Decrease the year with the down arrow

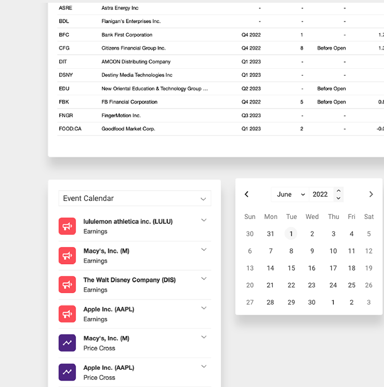pyautogui.click(x=339, y=198)
